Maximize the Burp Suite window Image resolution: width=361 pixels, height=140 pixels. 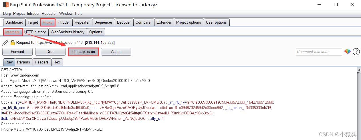(x=336, y=5)
